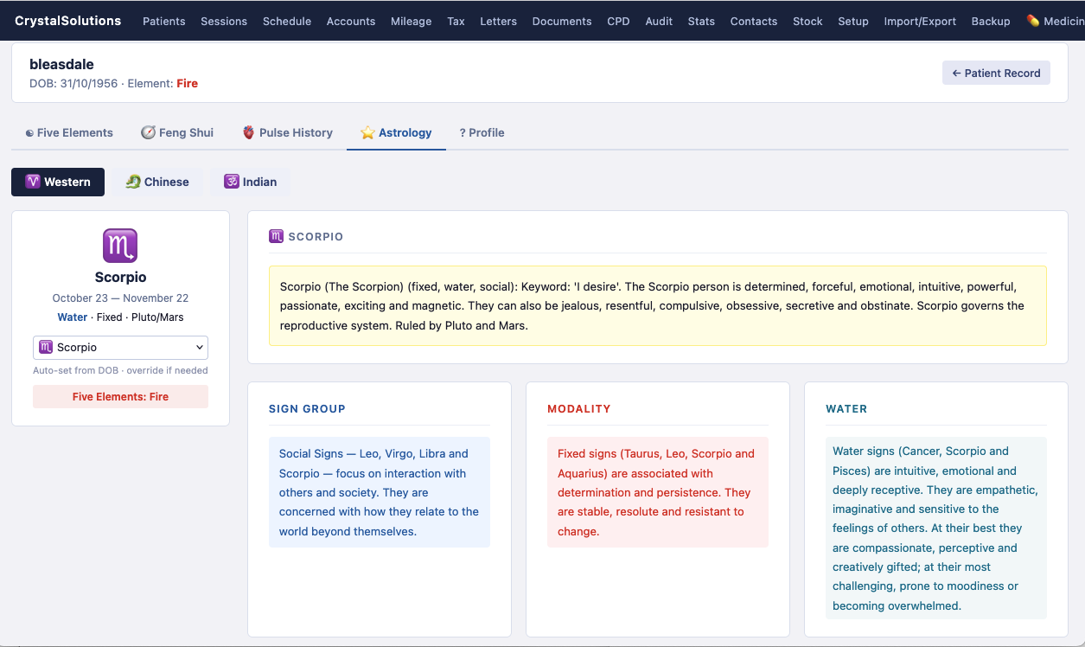The image size is (1085, 647).
Task: Open the Accounts menu
Action: (351, 21)
